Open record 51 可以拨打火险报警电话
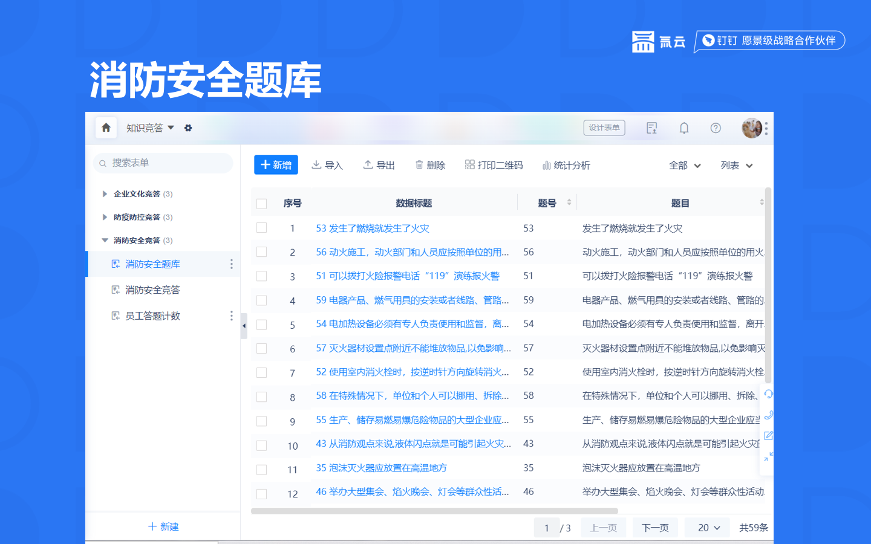This screenshot has height=544, width=871. (408, 276)
